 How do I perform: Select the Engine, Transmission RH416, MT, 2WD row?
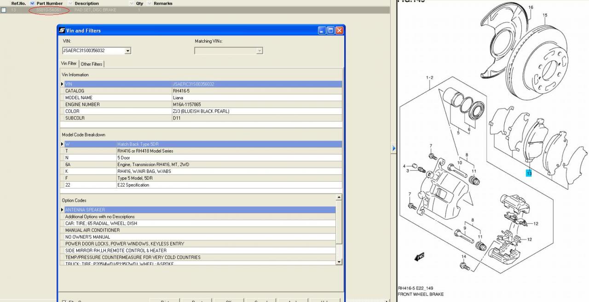pos(201,165)
